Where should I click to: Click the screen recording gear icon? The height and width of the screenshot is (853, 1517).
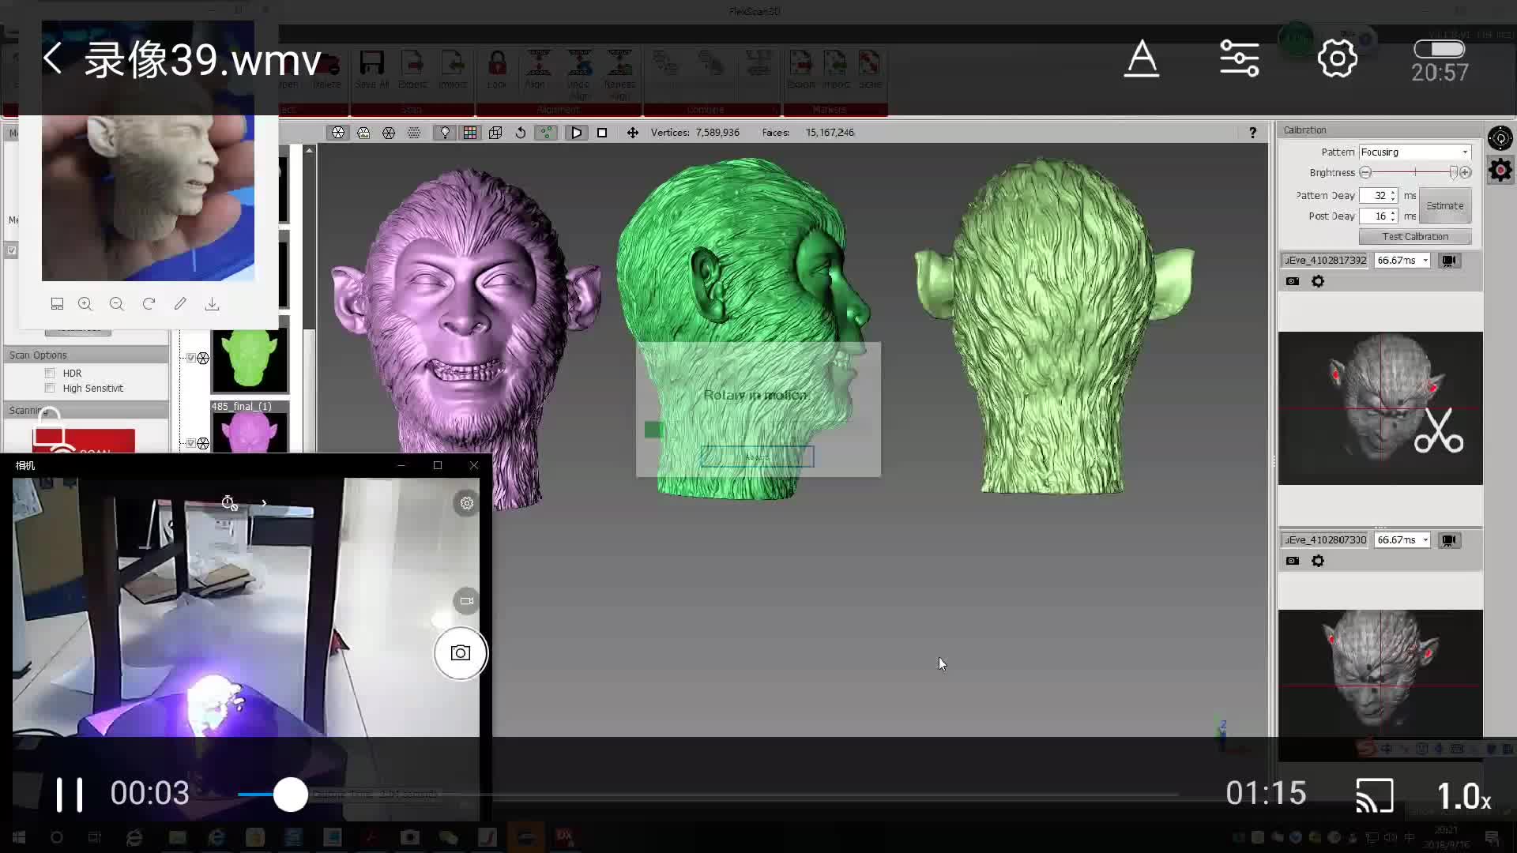click(1500, 170)
